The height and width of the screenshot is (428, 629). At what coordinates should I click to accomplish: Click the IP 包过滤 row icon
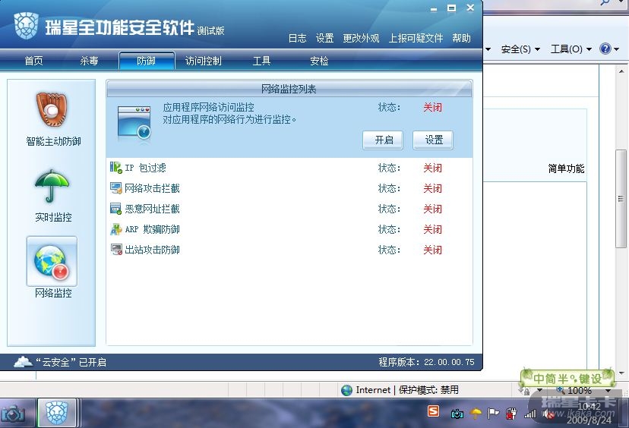[116, 168]
